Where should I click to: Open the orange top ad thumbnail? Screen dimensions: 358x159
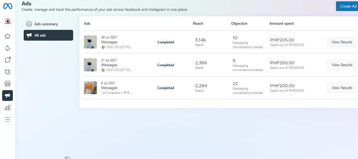[x=90, y=88]
